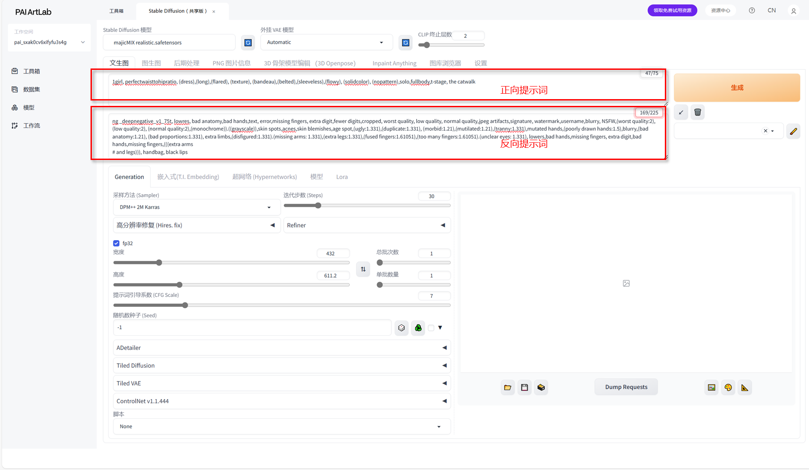The image size is (809, 470).
Task: Open the PNG 图片信息 tab
Action: (x=232, y=63)
